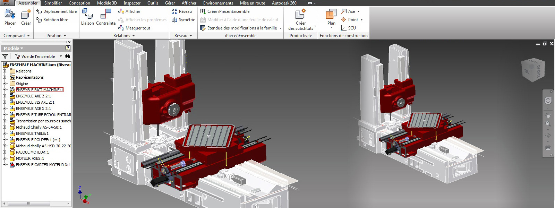Click the Zoom tool in navigation bar
The image size is (555, 208).
[x=548, y=124]
